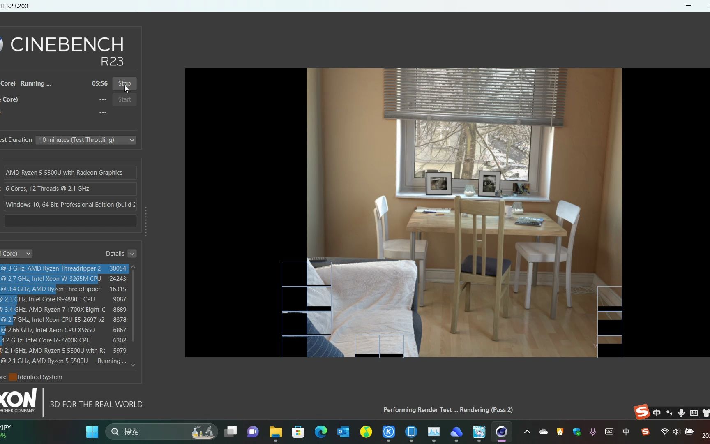Toggle Chinese mode on Sogou floating toolbar
This screenshot has height=444, width=710.
(657, 413)
